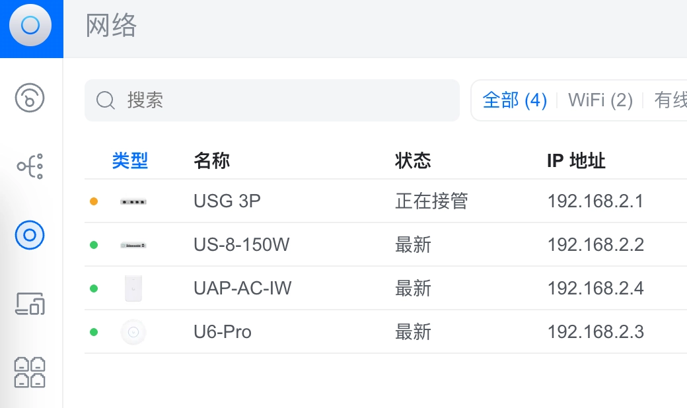Switch to the WiFi (2) filter tab
The height and width of the screenshot is (408, 687).
(x=600, y=100)
